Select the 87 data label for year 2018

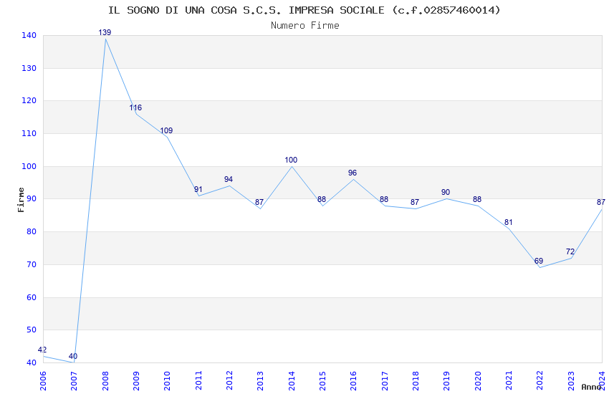[x=415, y=202]
